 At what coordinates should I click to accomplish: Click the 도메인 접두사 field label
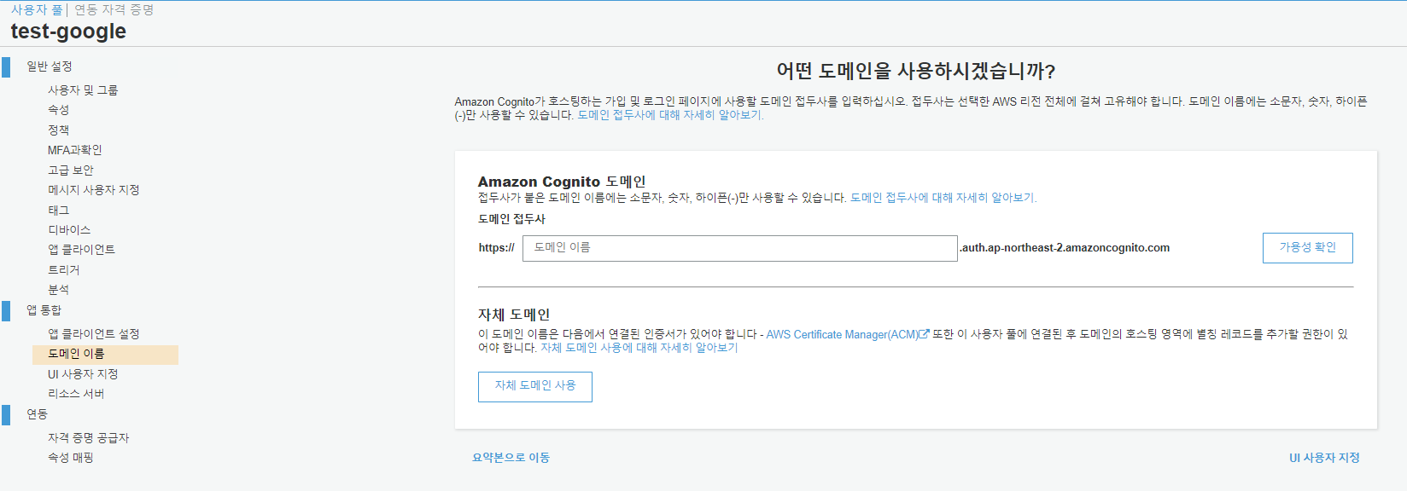511,219
